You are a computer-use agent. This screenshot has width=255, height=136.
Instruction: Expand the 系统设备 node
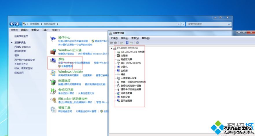tap(115, 97)
